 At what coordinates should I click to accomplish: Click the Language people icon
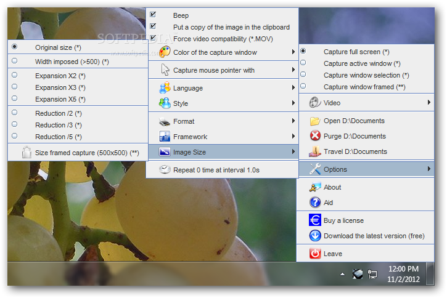tap(165, 87)
